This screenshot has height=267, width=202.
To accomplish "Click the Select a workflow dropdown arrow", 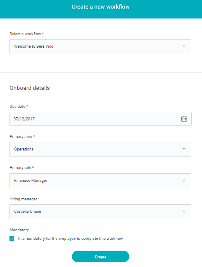I will click(x=184, y=46).
